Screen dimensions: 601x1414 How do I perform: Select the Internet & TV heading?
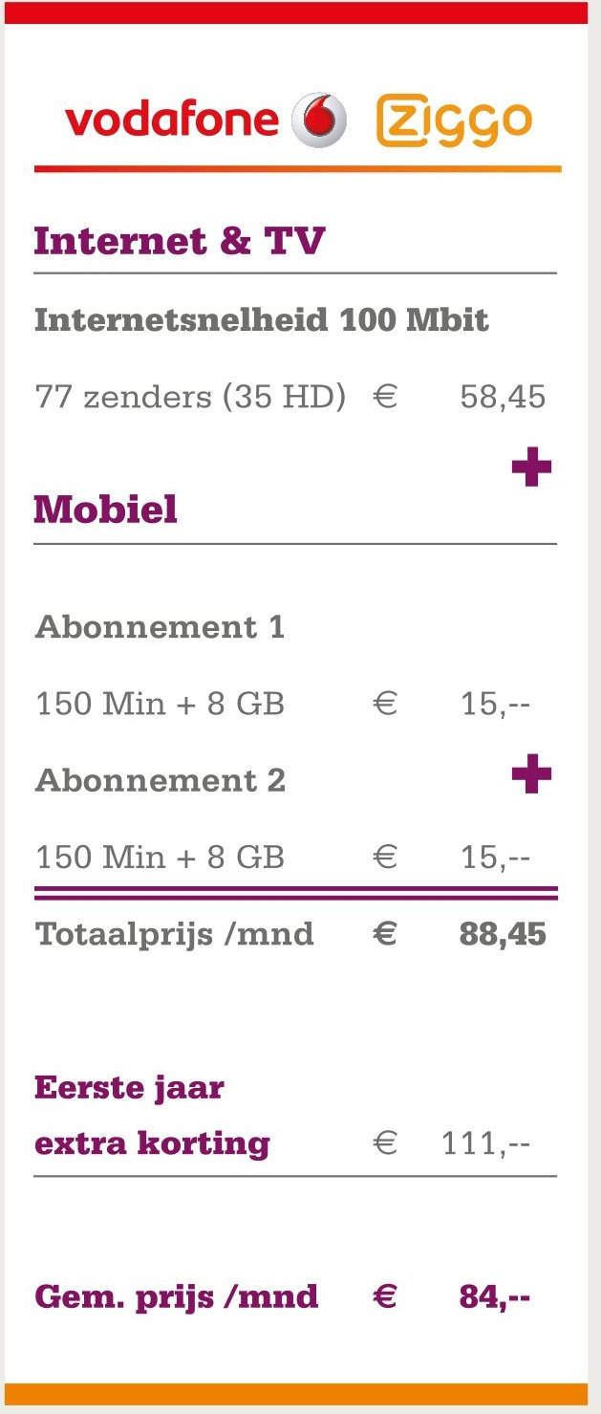click(x=180, y=242)
